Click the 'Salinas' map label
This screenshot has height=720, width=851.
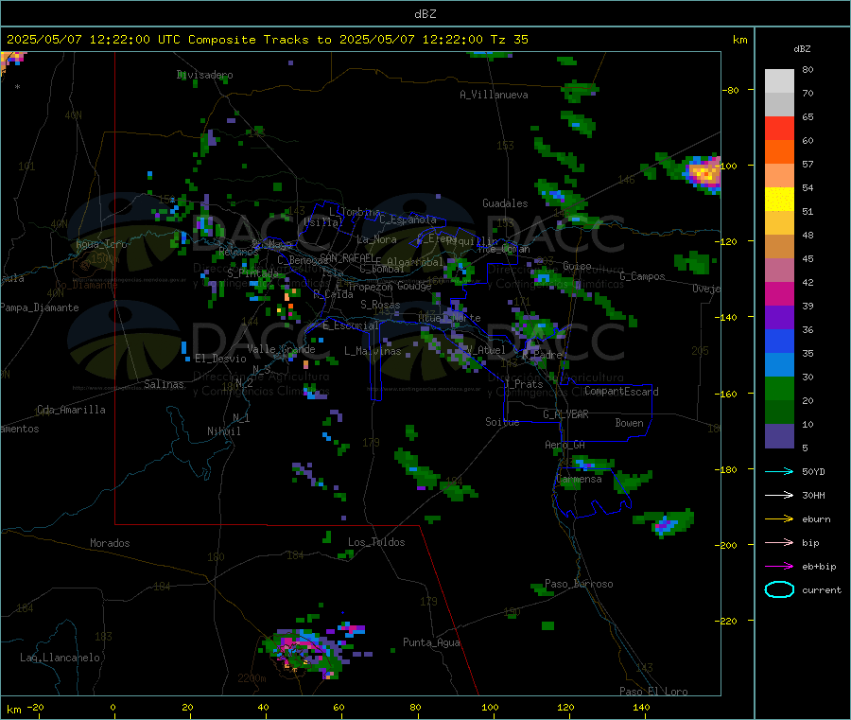164,384
